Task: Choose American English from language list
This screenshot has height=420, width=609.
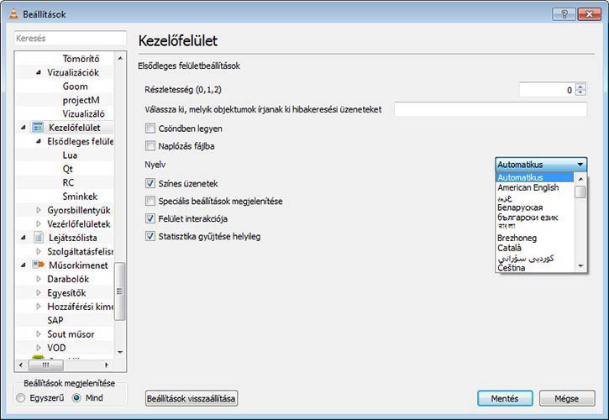Action: (528, 188)
